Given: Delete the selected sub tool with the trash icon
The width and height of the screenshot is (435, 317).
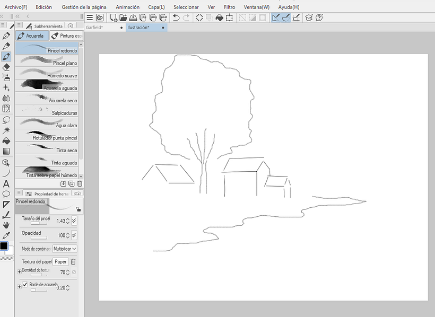Looking at the screenshot, I should (x=80, y=183).
